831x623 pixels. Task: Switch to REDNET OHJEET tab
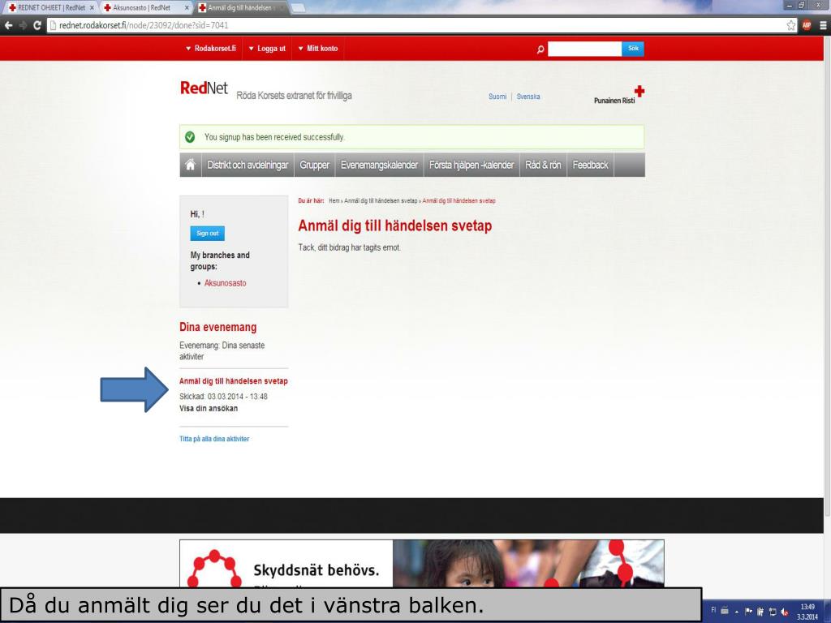(51, 8)
